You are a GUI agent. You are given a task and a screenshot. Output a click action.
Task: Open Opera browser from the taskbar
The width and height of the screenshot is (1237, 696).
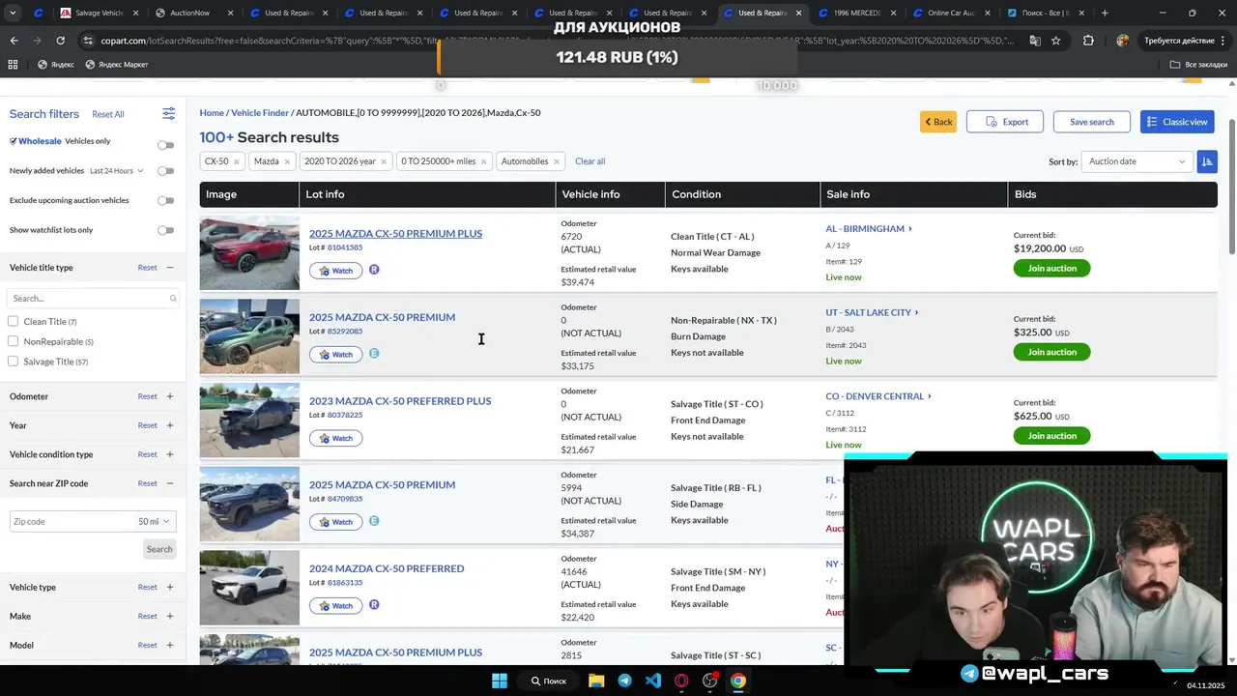click(681, 681)
